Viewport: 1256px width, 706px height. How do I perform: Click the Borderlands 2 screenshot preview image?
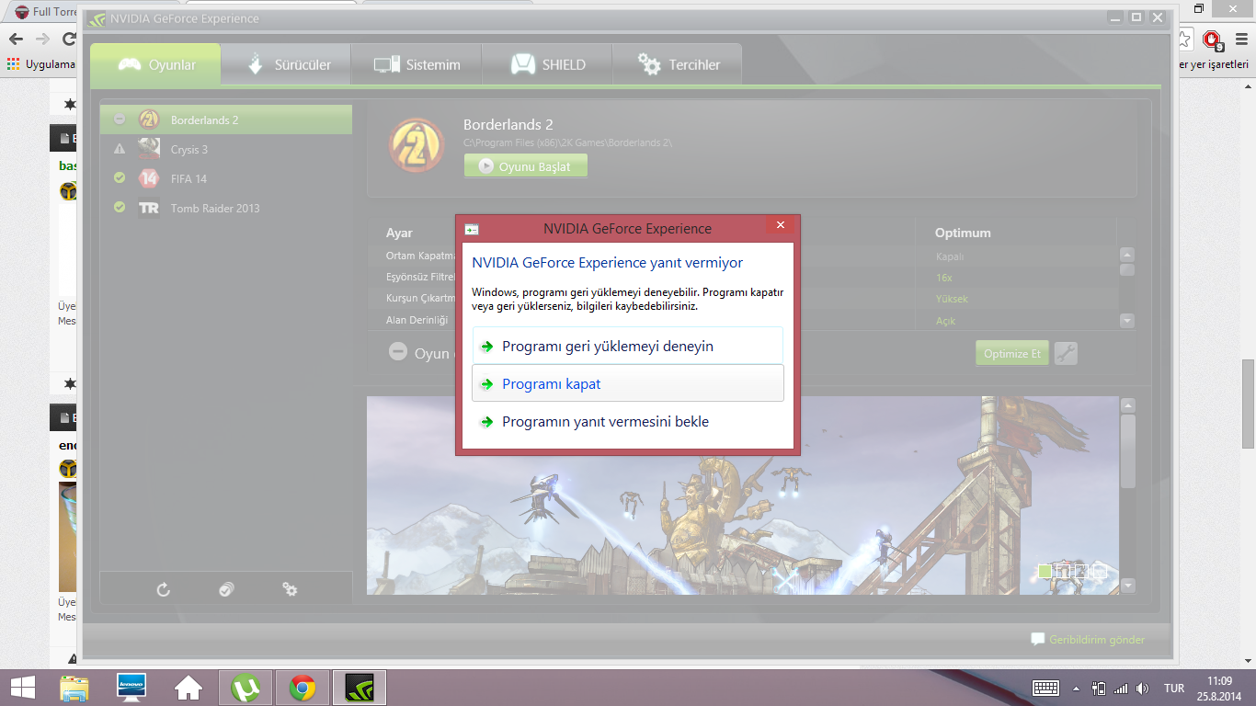point(743,495)
